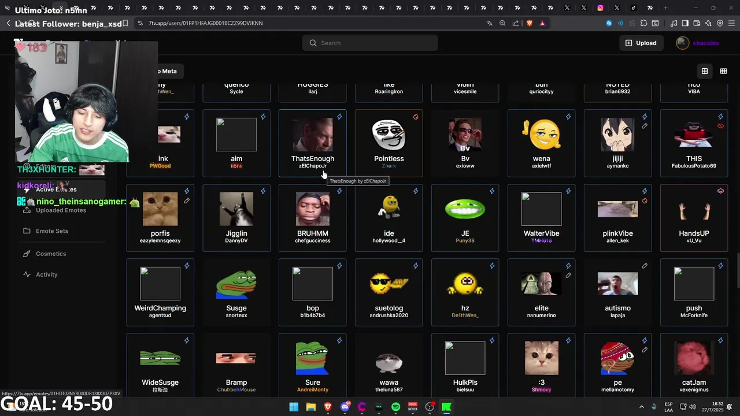This screenshot has height=416, width=740.
Task: Open File Explorer from taskbar
Action: click(x=311, y=407)
